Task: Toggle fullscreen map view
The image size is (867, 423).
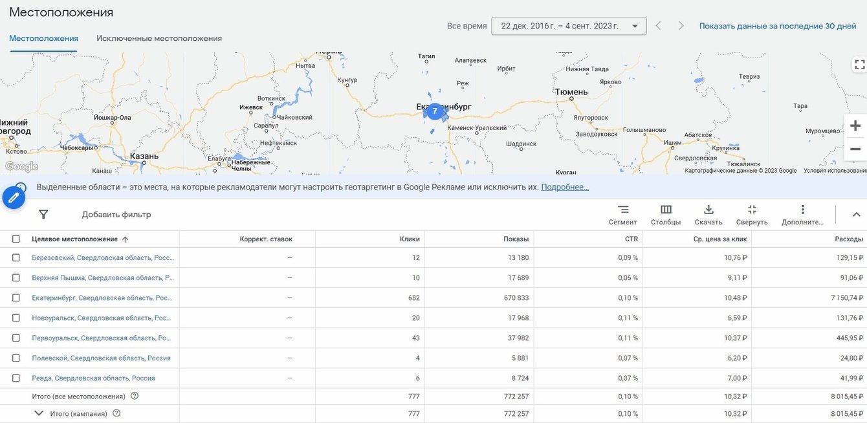Action: [x=859, y=65]
